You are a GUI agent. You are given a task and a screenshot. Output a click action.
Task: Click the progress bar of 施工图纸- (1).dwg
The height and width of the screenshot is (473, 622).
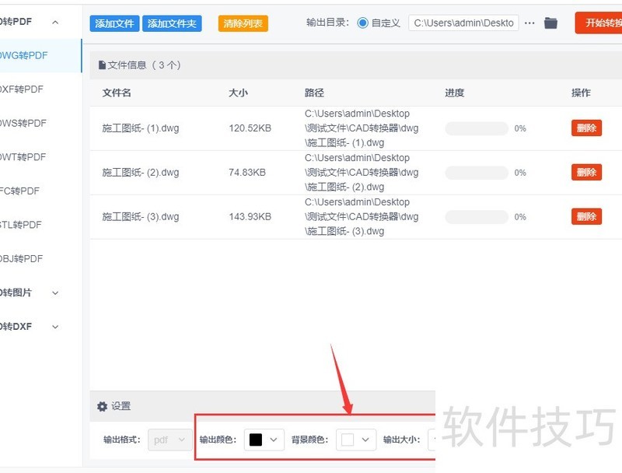[476, 128]
